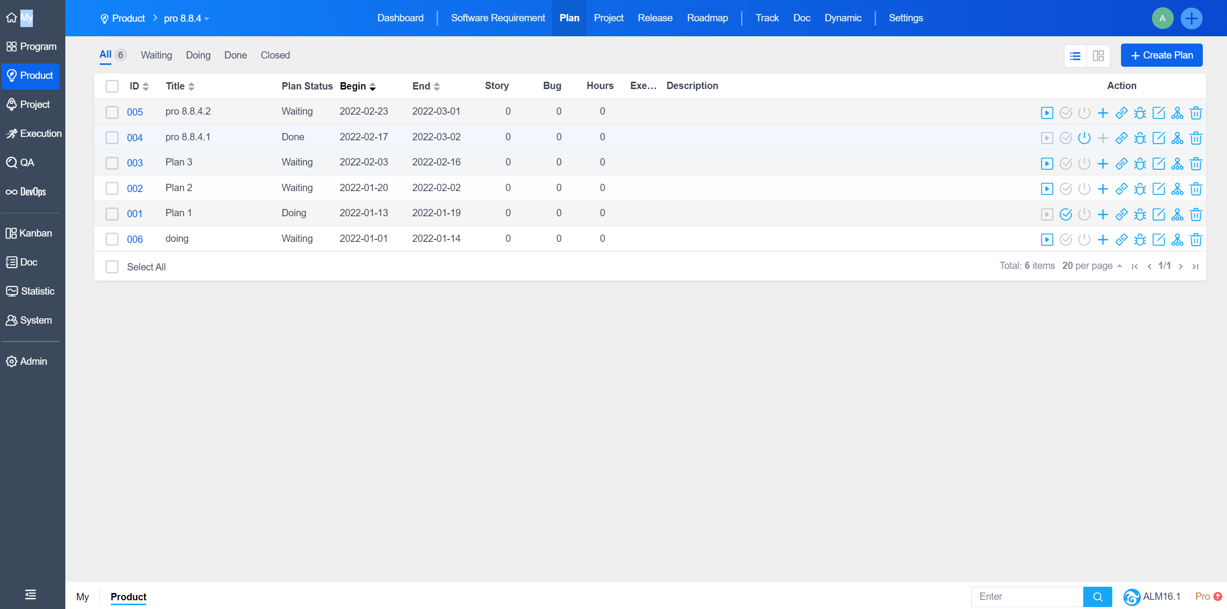Open the Roadmap menu item
1227x609 pixels.
707,18
